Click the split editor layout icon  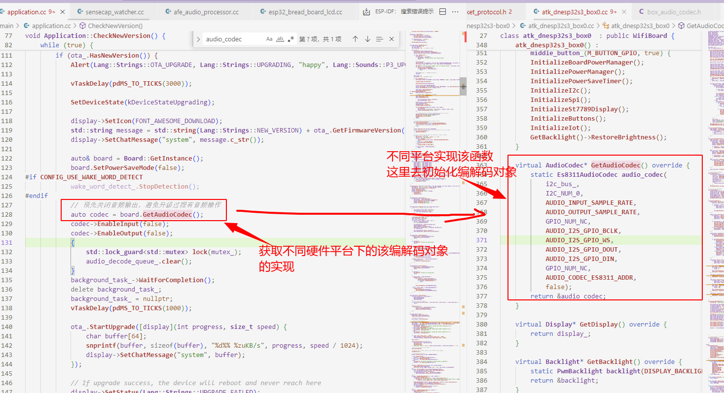click(x=442, y=12)
